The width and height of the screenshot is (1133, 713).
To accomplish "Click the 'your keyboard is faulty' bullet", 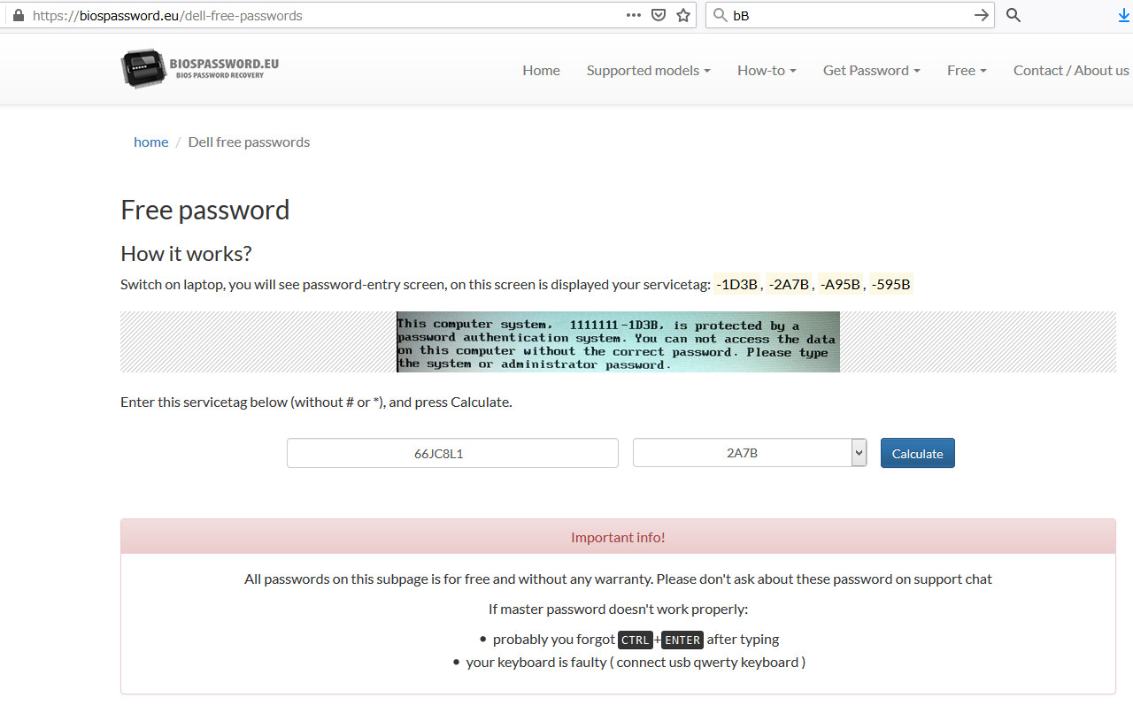I will click(x=636, y=662).
